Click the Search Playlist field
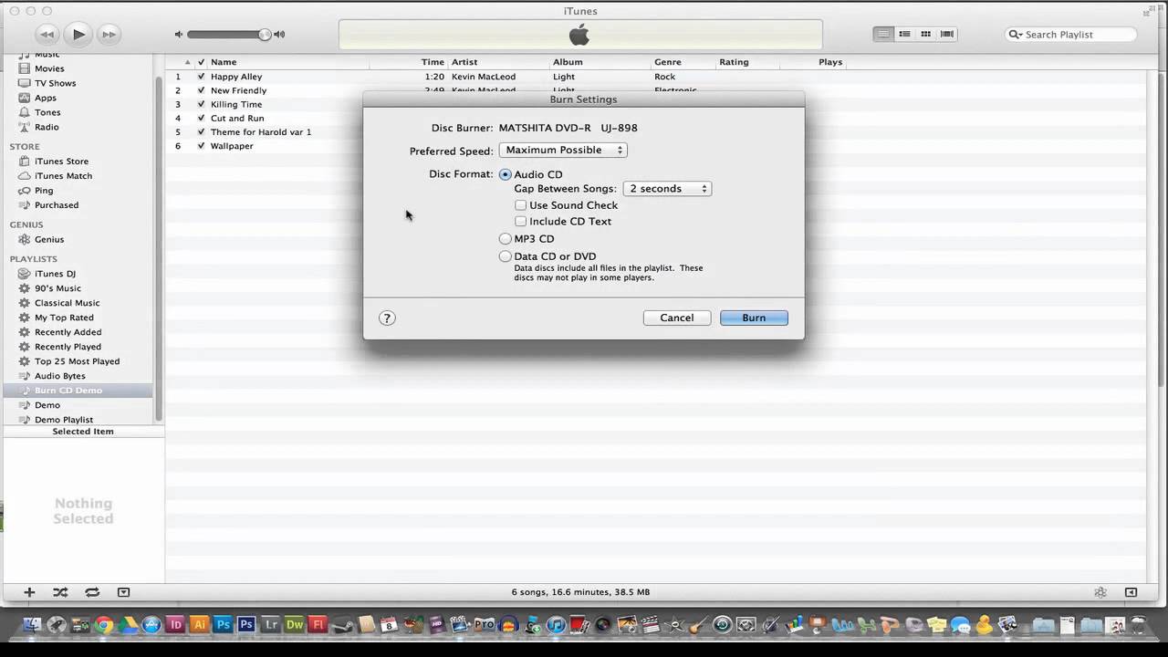Image resolution: width=1168 pixels, height=657 pixels. 1071,35
